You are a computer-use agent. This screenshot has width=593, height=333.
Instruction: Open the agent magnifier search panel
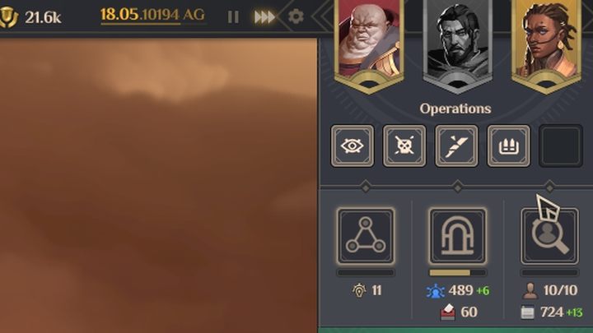click(549, 236)
